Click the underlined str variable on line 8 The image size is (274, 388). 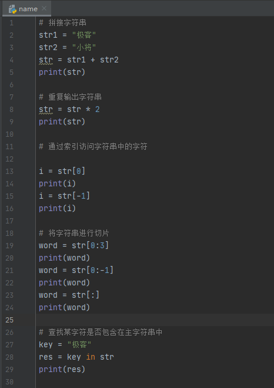46,109
